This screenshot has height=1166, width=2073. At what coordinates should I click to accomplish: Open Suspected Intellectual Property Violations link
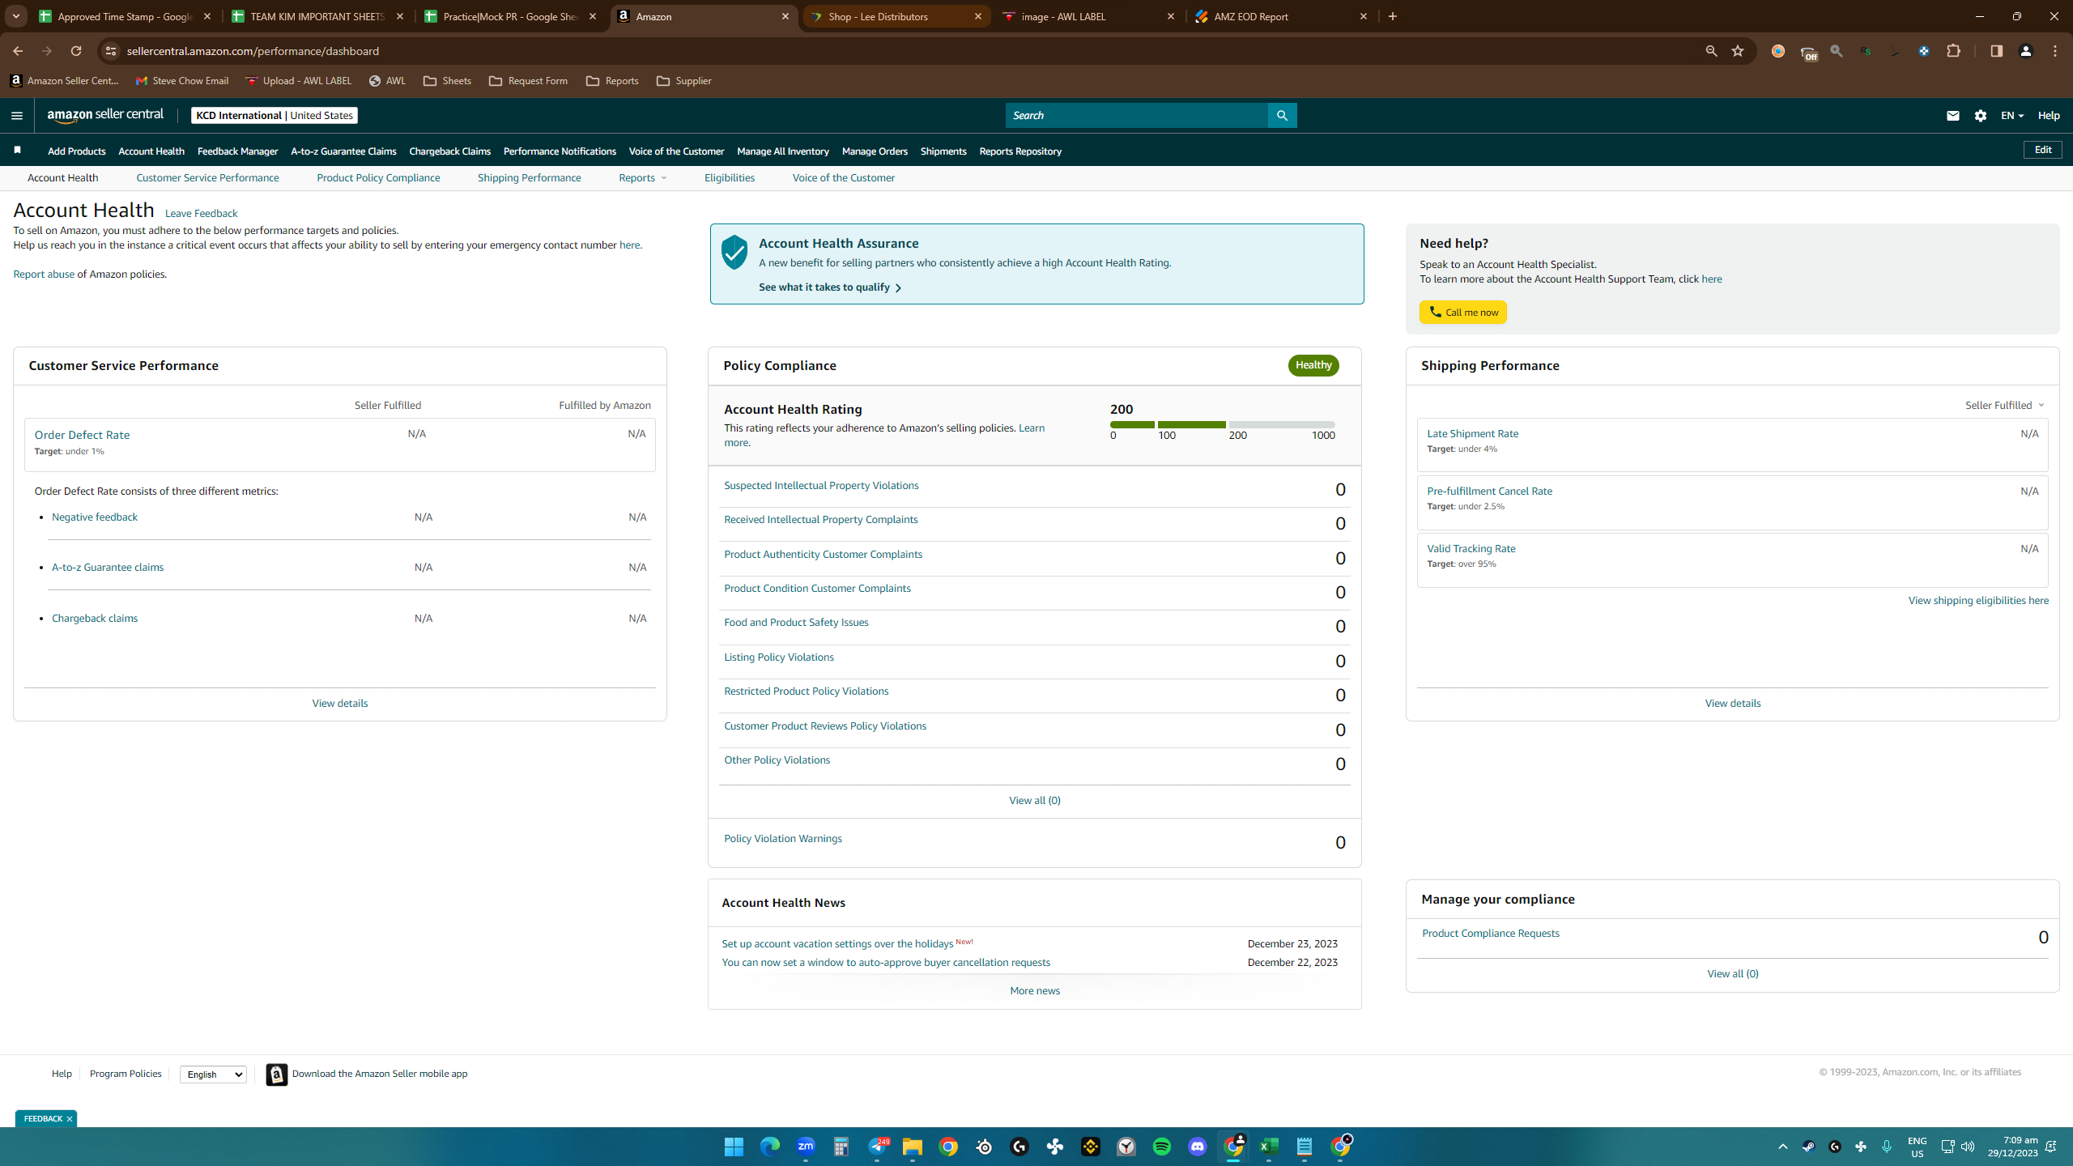(821, 486)
